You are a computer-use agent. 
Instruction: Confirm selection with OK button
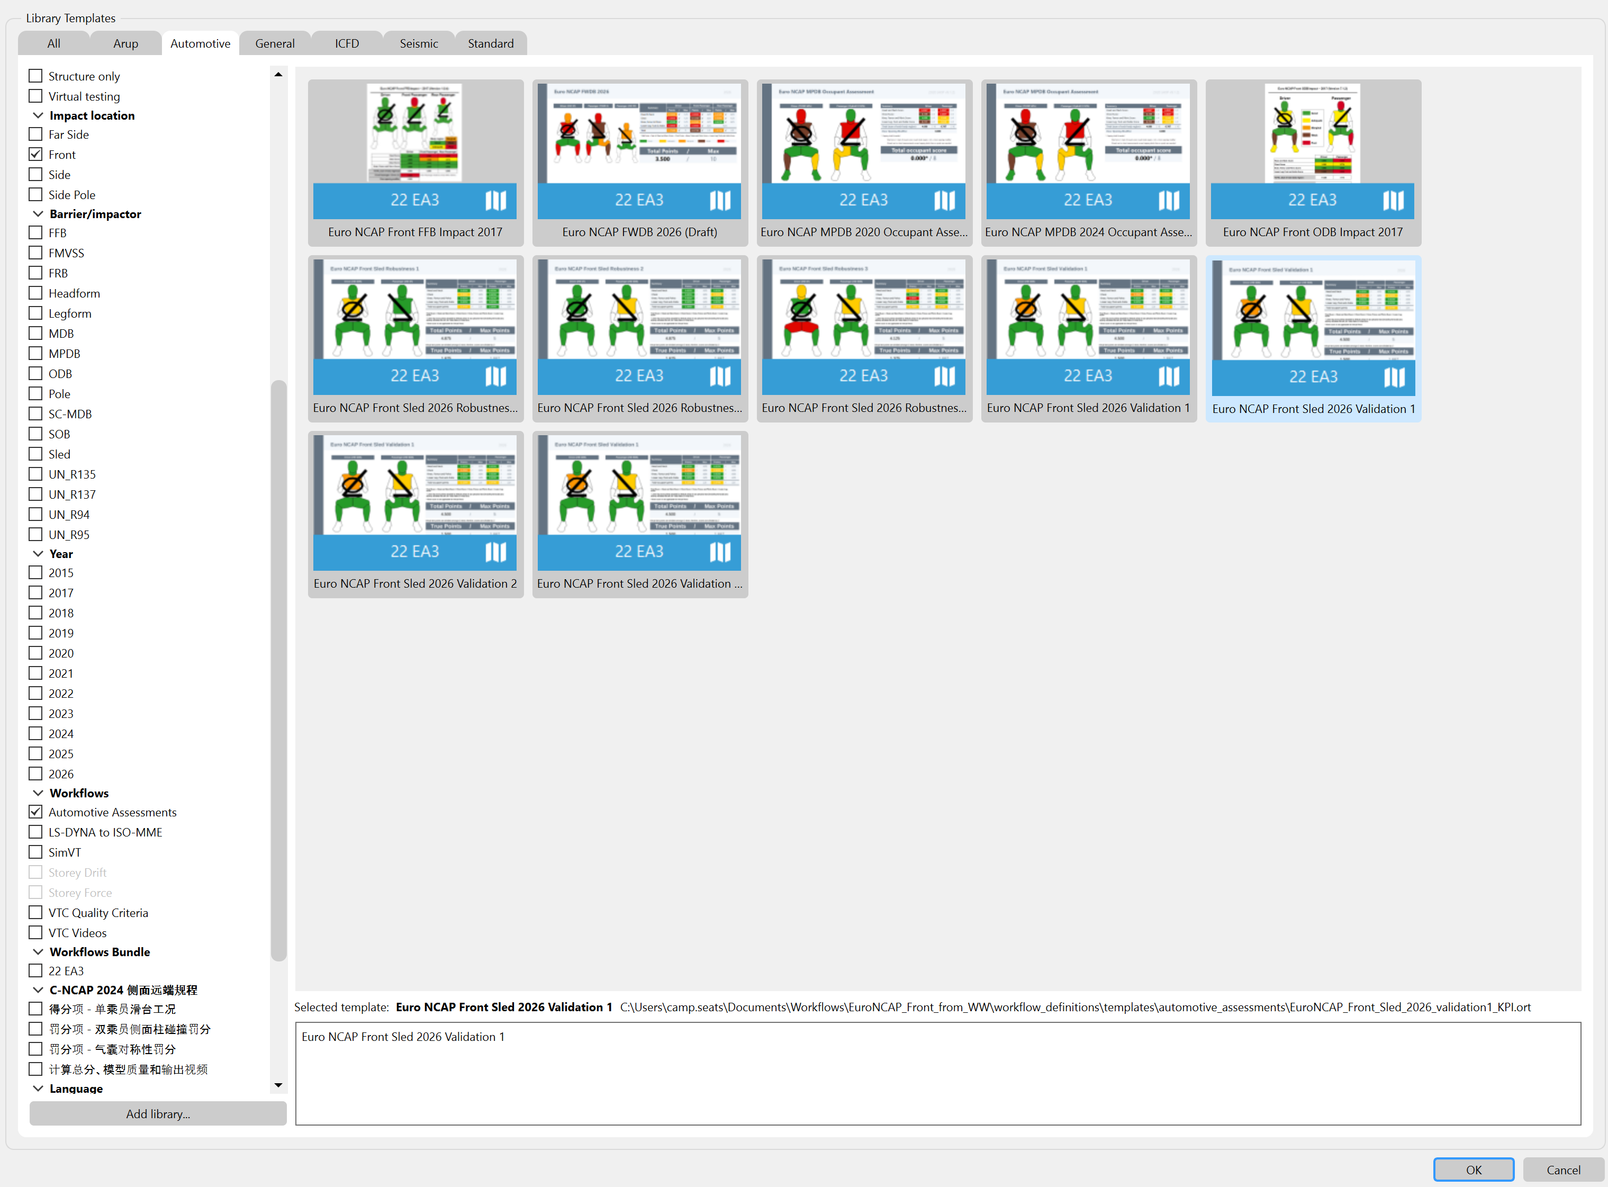[1474, 1170]
